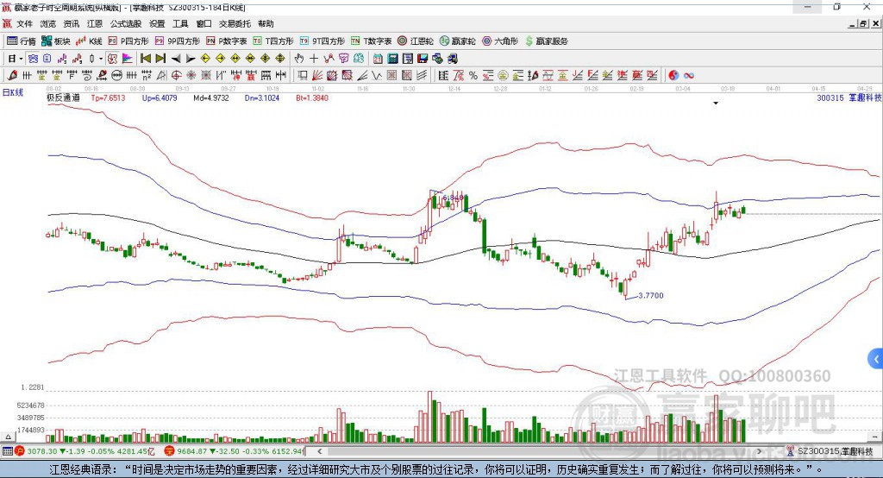Launch the 赢家轮 wheel tool
883x478 pixels.
pyautogui.click(x=457, y=41)
